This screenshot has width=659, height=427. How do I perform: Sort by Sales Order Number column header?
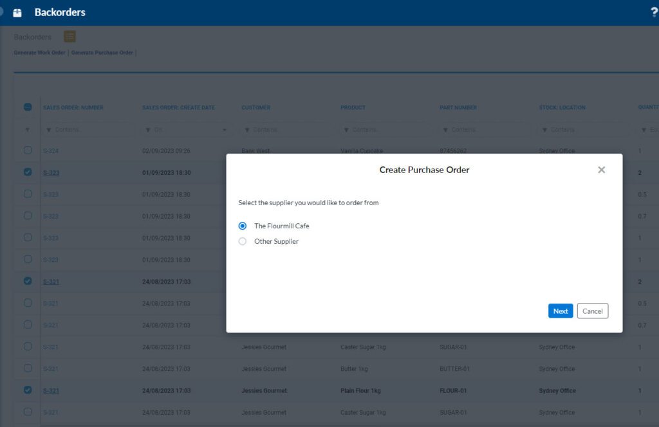pos(73,107)
